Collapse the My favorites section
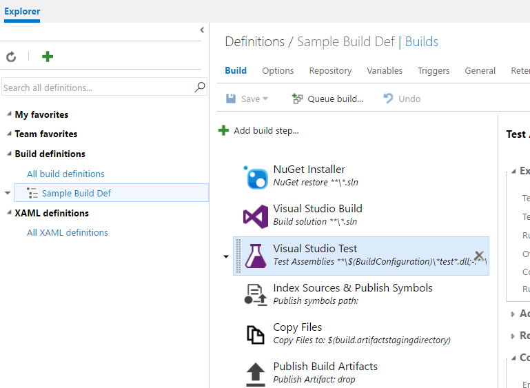Screen dimensions: 530x388 (9, 114)
